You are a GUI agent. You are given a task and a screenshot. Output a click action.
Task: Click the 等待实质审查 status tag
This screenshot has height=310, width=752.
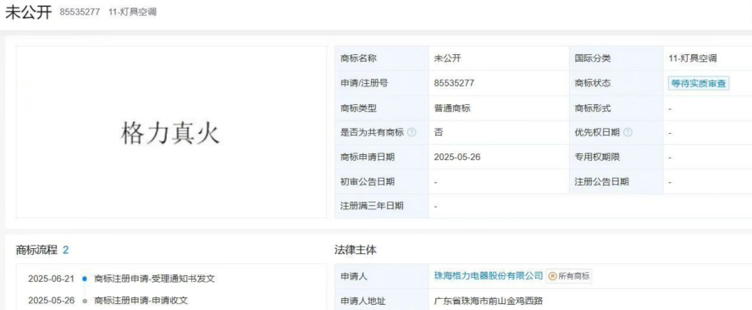pyautogui.click(x=699, y=83)
